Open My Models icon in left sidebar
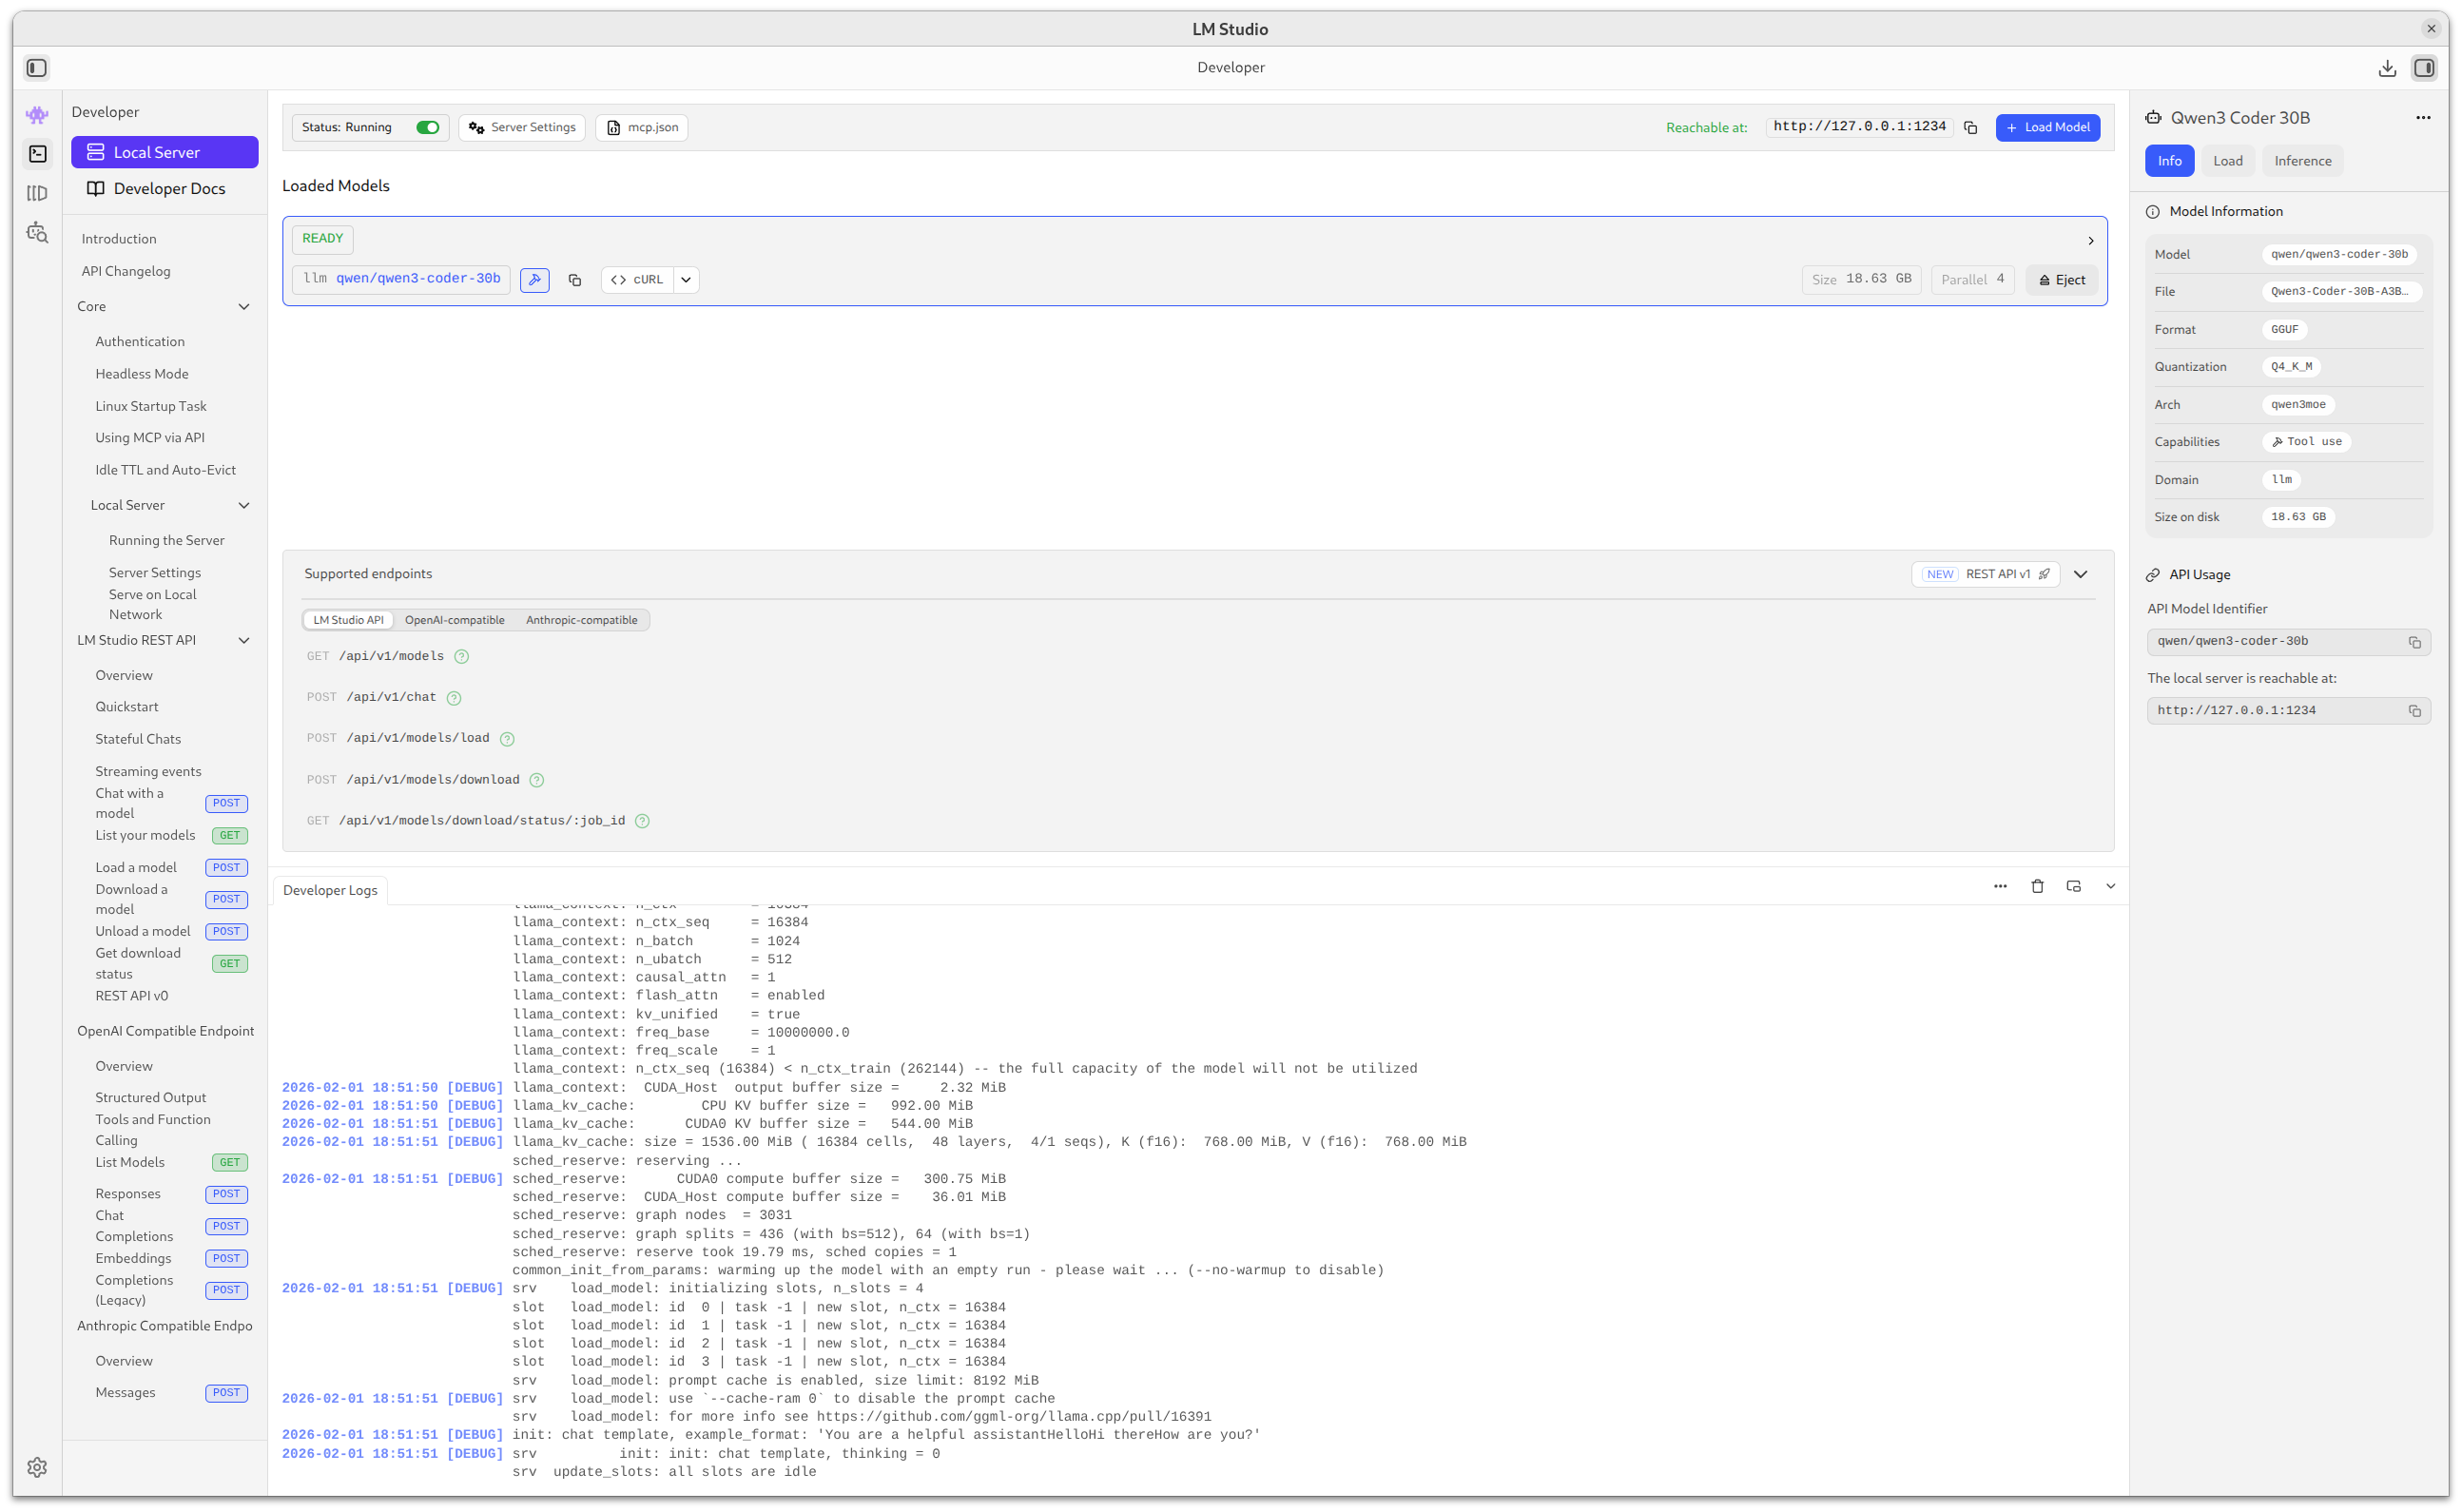The image size is (2462, 1512). 37,193
